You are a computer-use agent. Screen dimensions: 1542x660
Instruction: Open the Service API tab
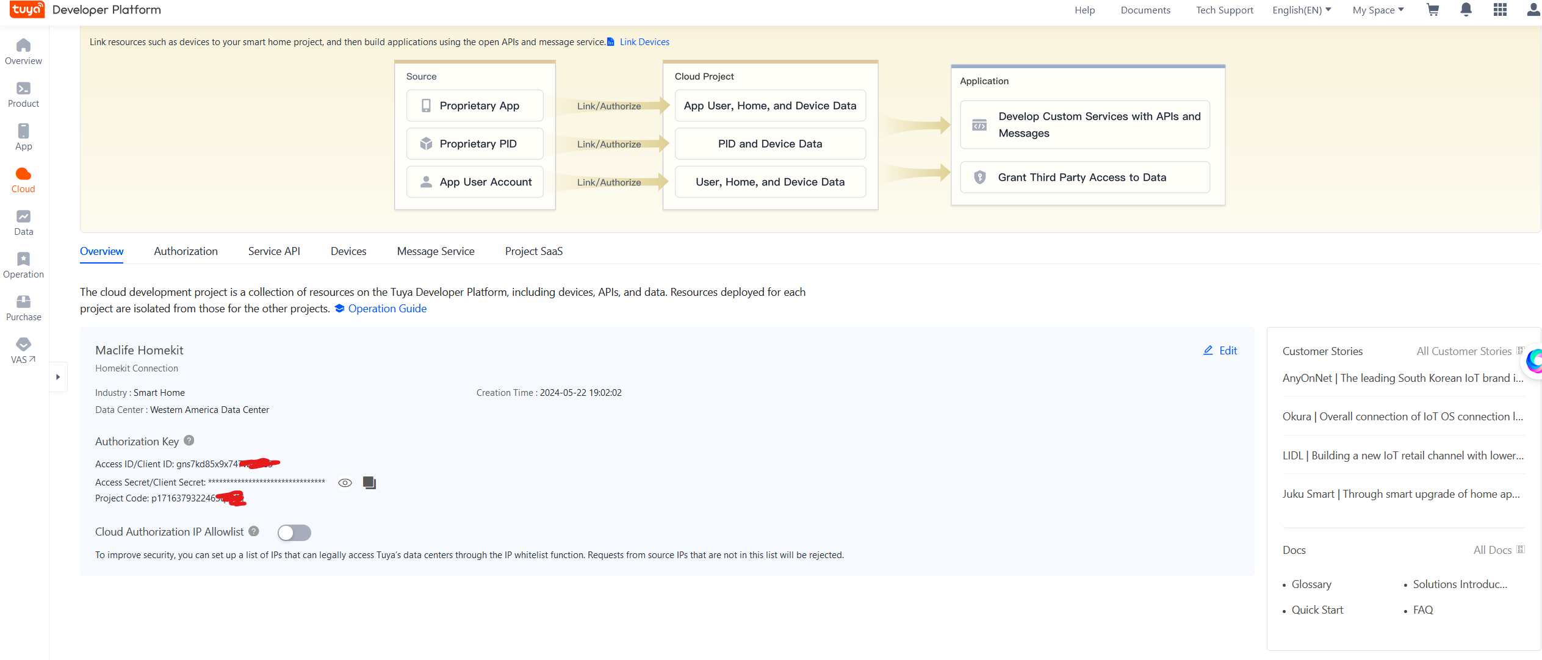tap(274, 251)
